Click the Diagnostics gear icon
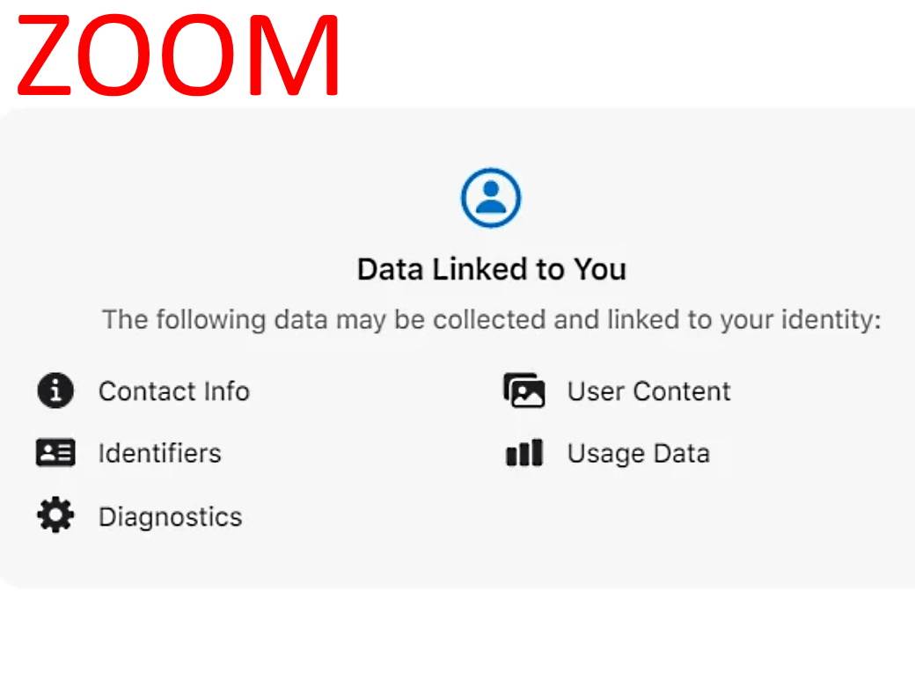The height and width of the screenshot is (686, 915). point(55,515)
